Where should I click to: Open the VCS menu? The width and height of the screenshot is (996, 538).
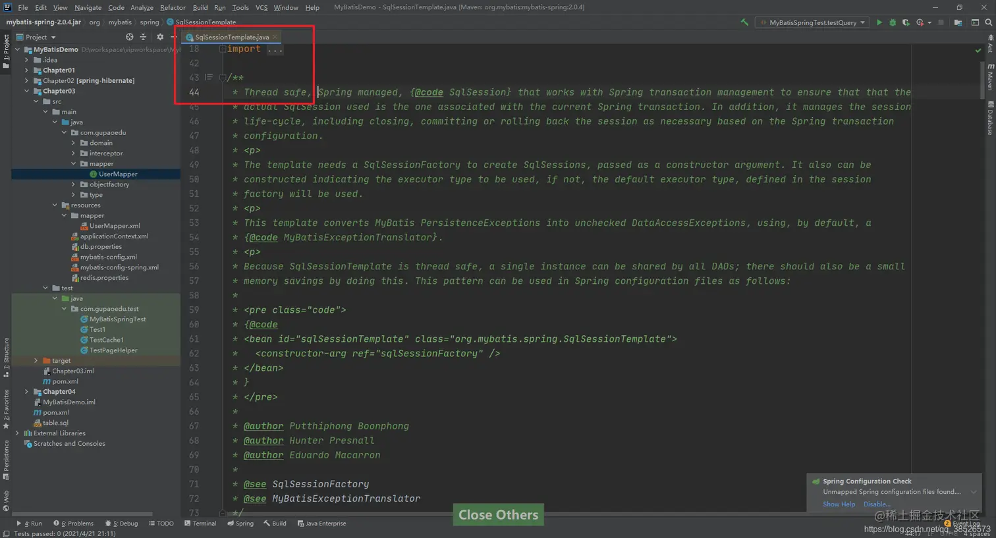(x=262, y=7)
